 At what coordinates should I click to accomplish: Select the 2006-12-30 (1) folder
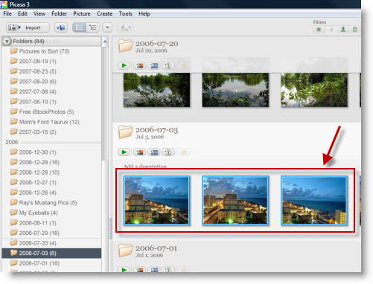(51, 152)
